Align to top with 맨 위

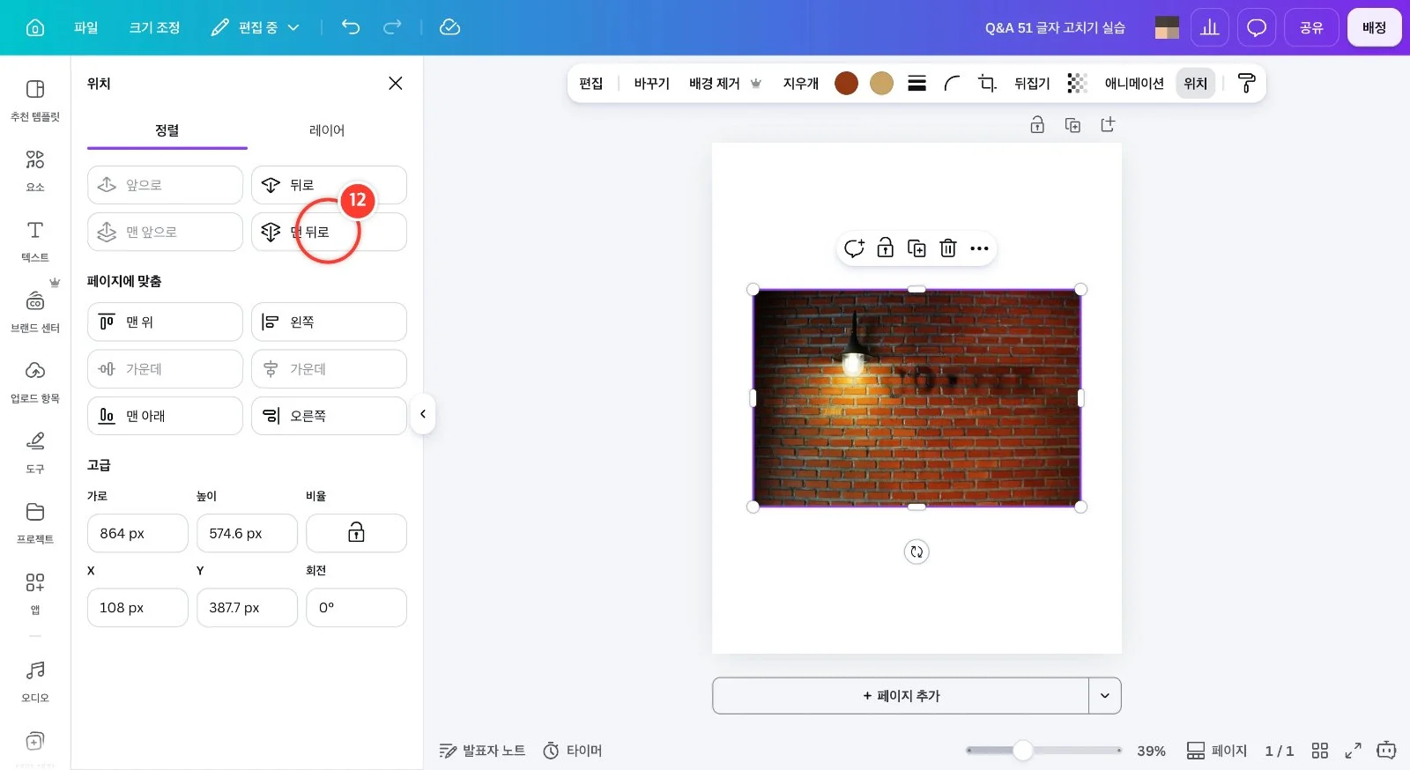[x=165, y=322]
